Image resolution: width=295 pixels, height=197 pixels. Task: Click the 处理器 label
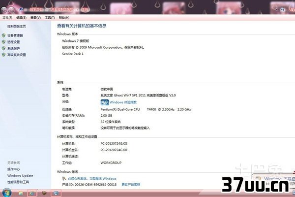(67, 109)
